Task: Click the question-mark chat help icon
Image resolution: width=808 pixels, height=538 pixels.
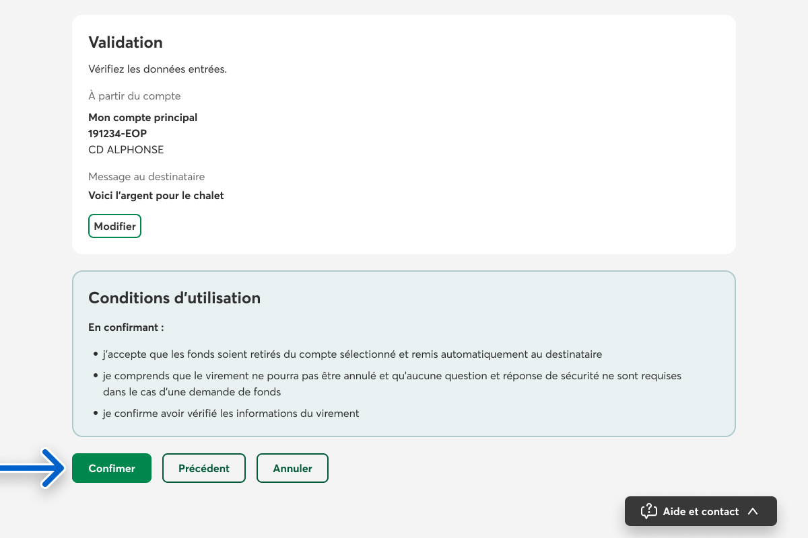Action: pyautogui.click(x=648, y=511)
